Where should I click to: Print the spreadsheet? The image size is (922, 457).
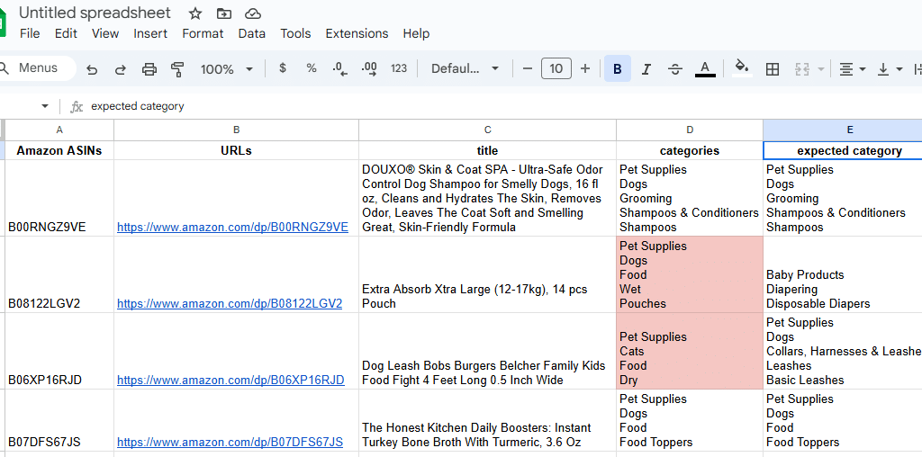pos(149,69)
